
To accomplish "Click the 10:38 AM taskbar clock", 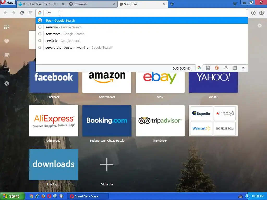I will (257, 196).
